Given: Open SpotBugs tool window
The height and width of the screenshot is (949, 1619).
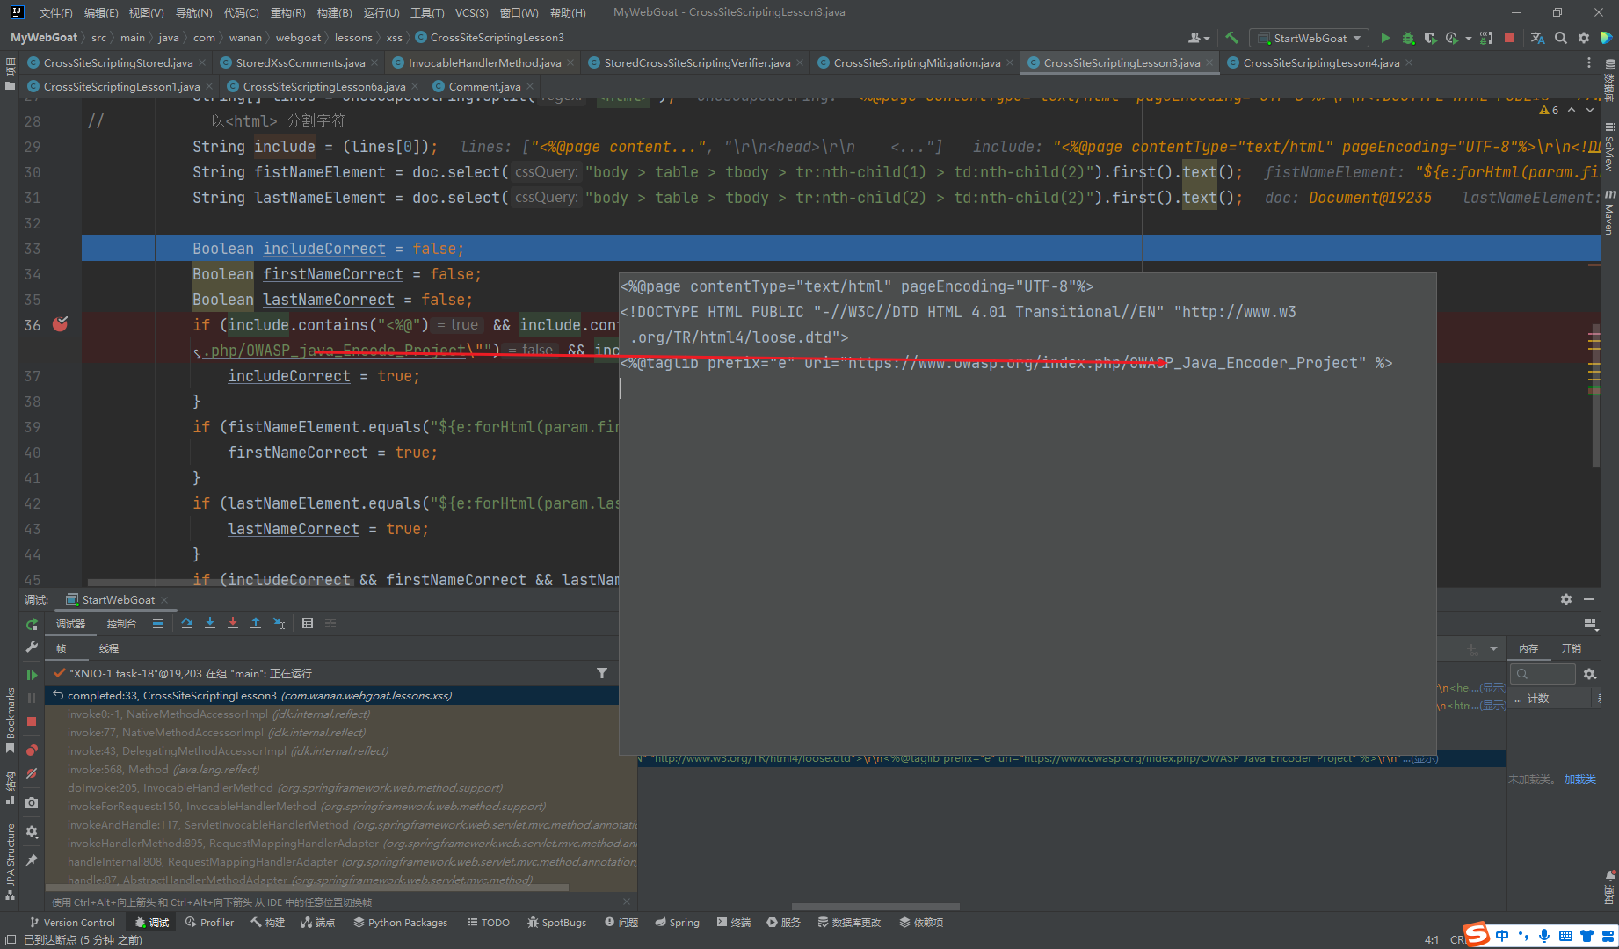Looking at the screenshot, I should click(x=556, y=922).
